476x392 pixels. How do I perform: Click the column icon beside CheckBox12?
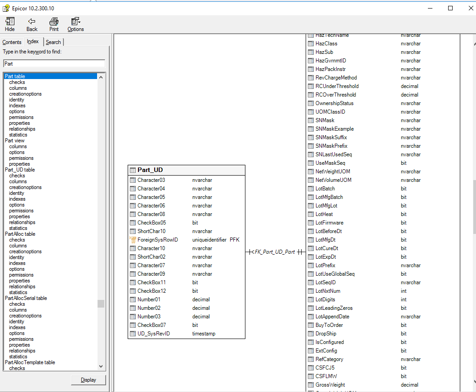point(133,291)
